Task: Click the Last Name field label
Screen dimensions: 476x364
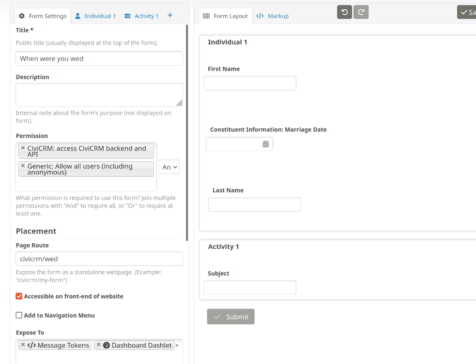Action: pos(228,190)
